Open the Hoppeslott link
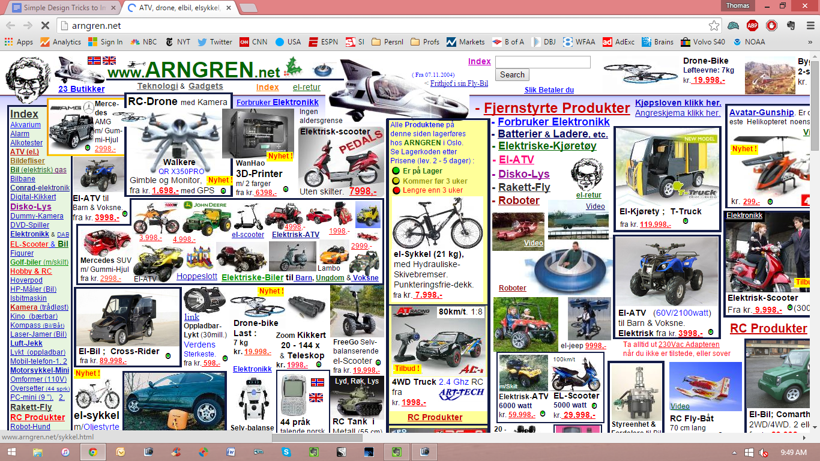Viewport: 820px width, 461px height. click(197, 277)
